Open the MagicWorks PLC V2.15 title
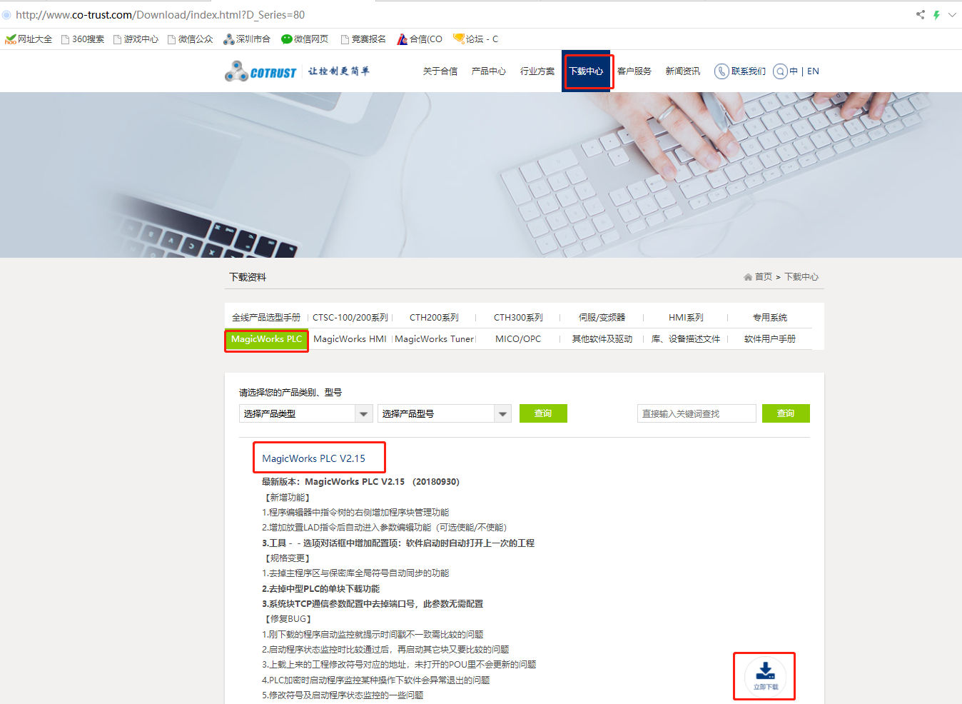 click(x=313, y=458)
